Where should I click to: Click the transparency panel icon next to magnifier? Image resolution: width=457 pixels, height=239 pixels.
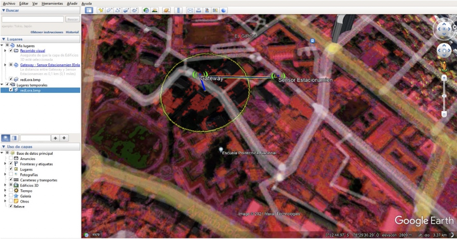pos(14,138)
